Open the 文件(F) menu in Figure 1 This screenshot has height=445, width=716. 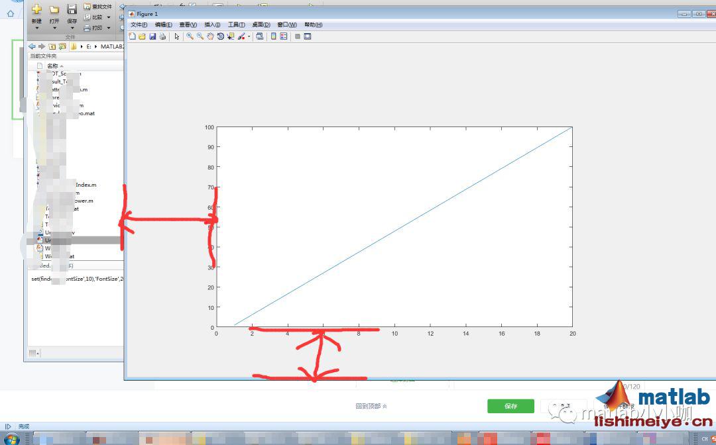pos(139,25)
